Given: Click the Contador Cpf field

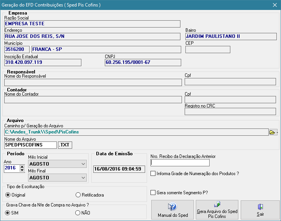Looking at the screenshot, I should coord(230,100).
